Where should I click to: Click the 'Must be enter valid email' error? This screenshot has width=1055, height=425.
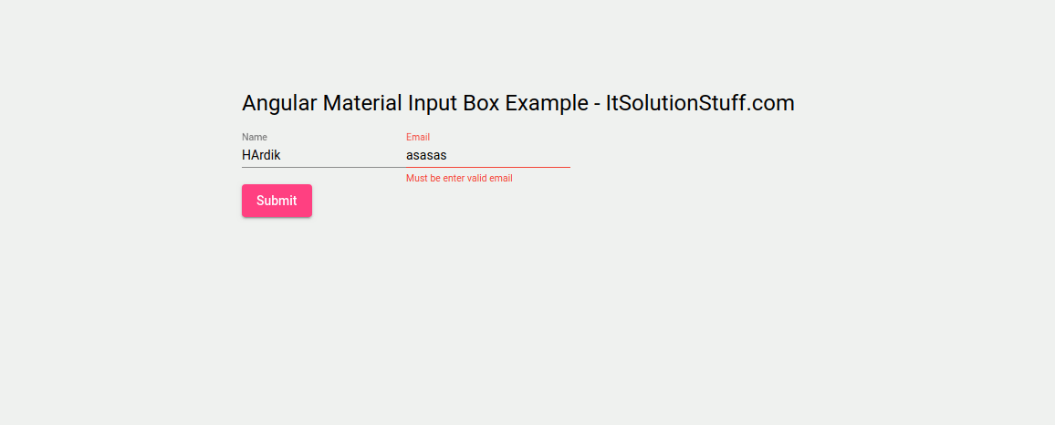tap(459, 178)
